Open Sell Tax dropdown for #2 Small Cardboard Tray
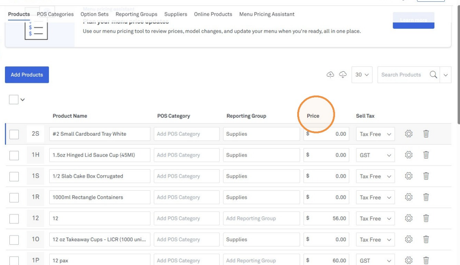Screen dimensions: 460x265 (375, 134)
